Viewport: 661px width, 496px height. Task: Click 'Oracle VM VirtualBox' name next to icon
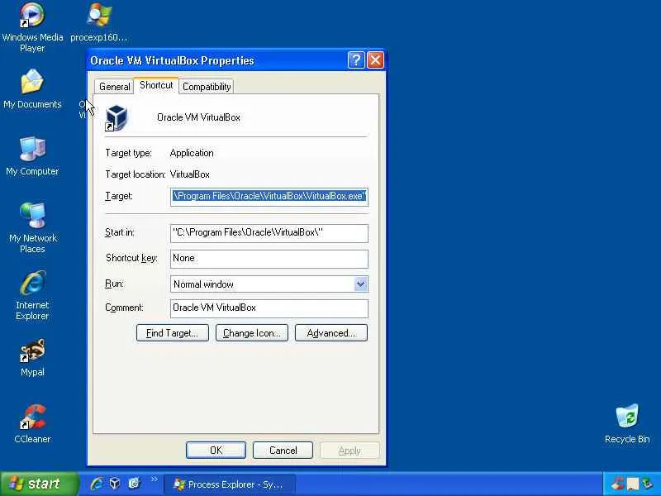coord(198,117)
